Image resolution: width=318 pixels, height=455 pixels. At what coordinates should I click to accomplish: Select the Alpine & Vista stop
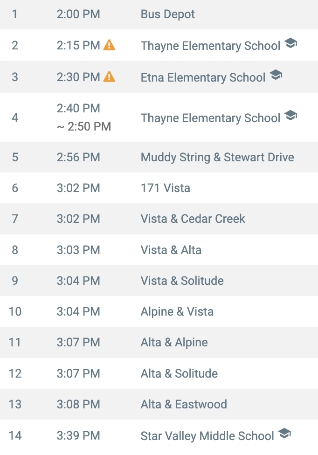159,311
